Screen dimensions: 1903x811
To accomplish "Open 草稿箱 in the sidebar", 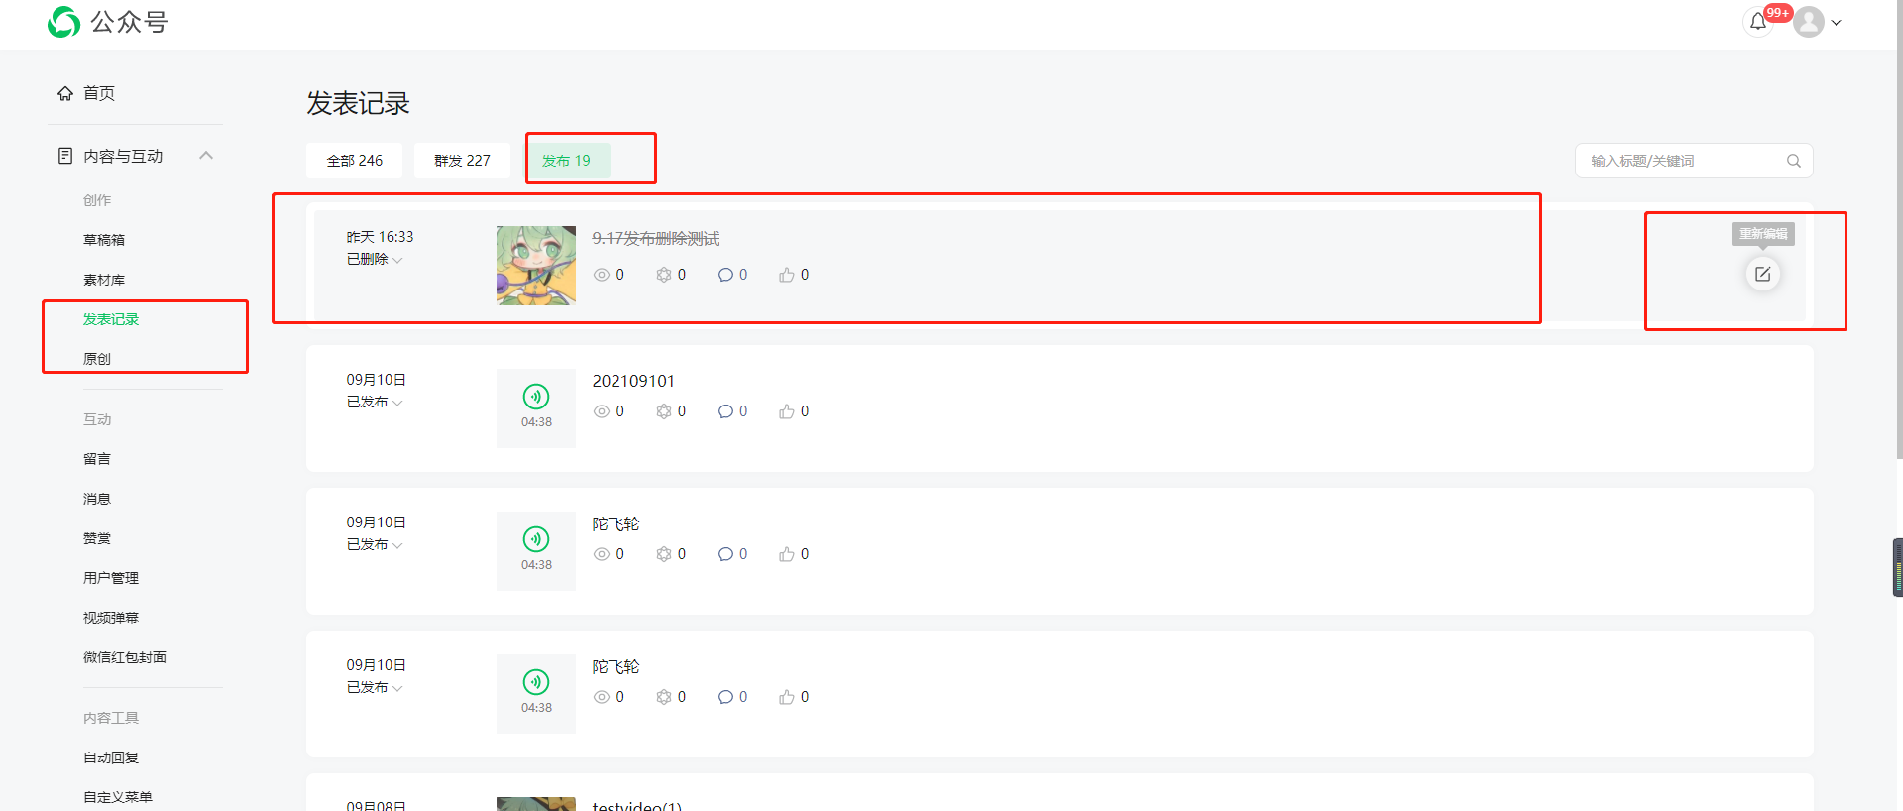I will click(x=104, y=240).
